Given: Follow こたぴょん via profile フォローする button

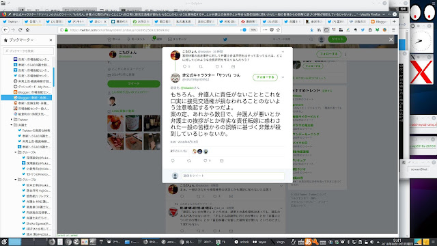Looking at the screenshot, I should [x=328, y=54].
